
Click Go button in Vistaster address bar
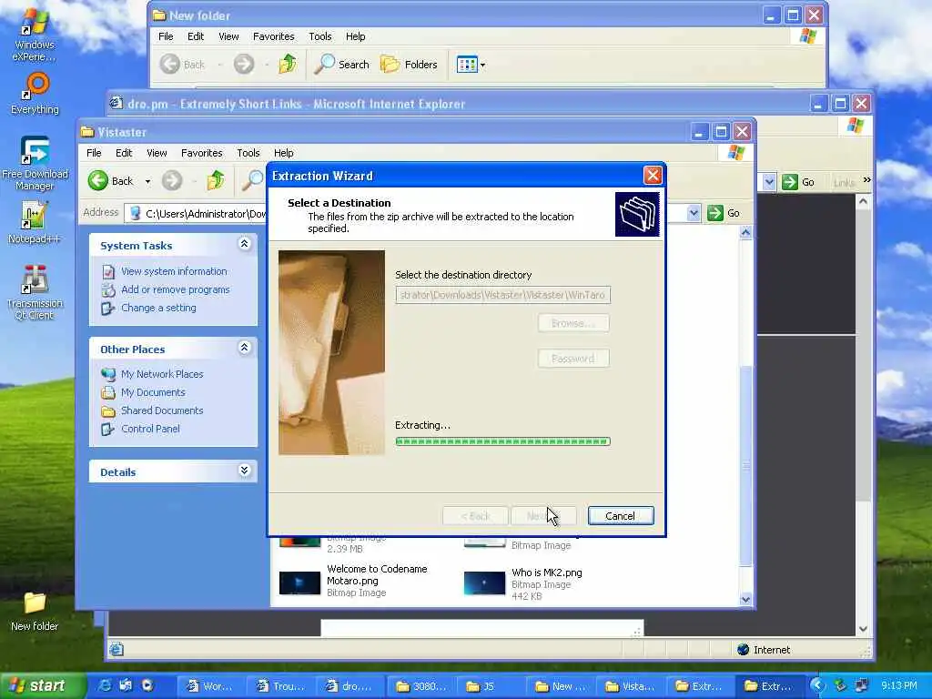click(x=724, y=213)
